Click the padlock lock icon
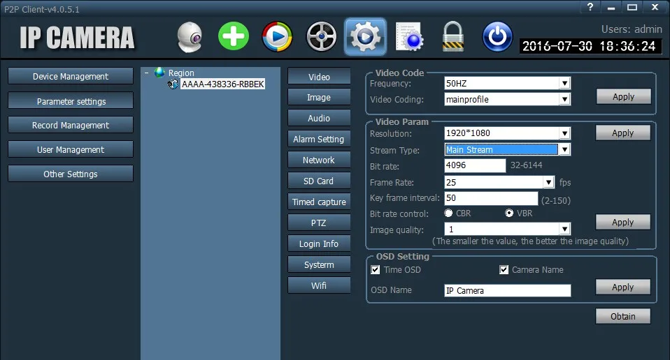670x360 pixels. [x=453, y=37]
